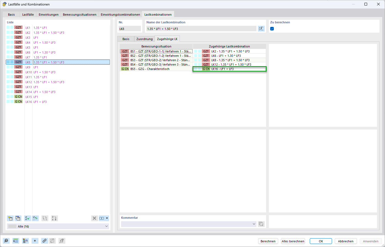Edit the load combination name
Screen dimensions: 385x247
click(261, 29)
